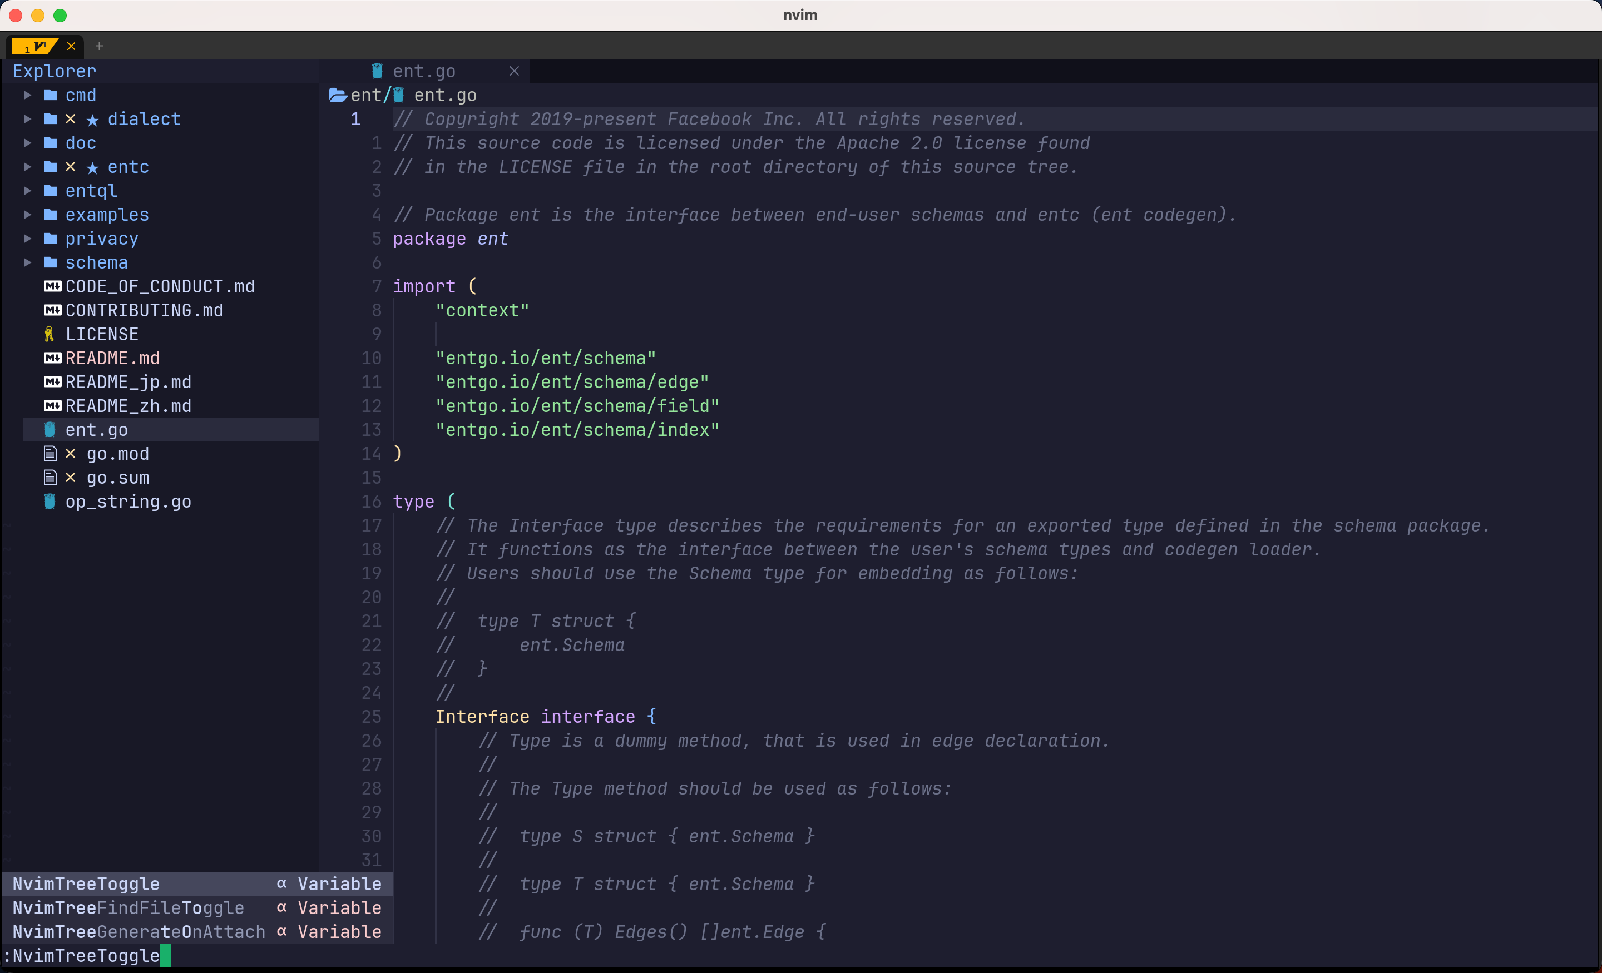
Task: Click markdown icon beside README_jp.md
Action: tap(53, 382)
